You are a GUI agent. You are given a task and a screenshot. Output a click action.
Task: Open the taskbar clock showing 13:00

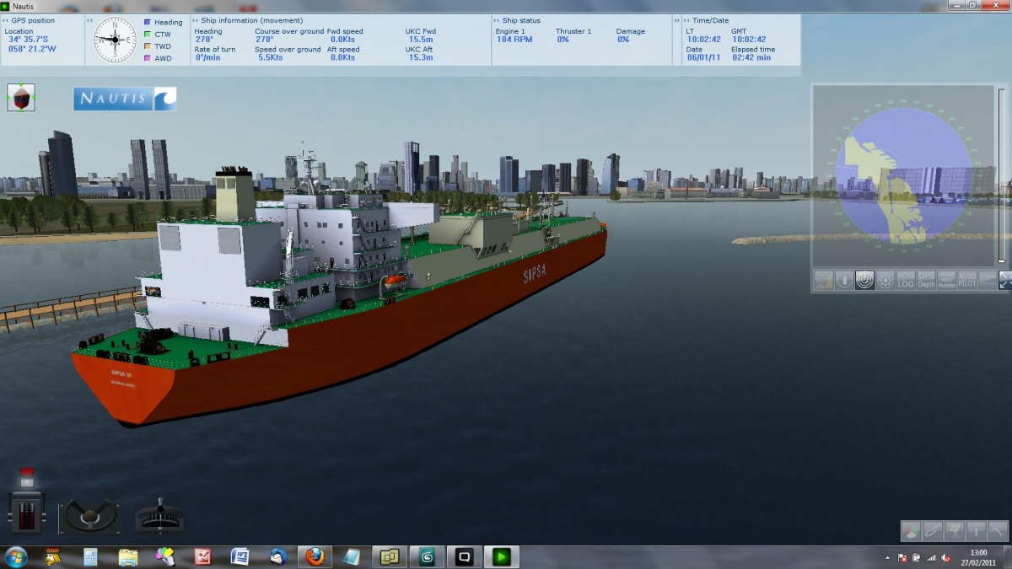tap(978, 557)
